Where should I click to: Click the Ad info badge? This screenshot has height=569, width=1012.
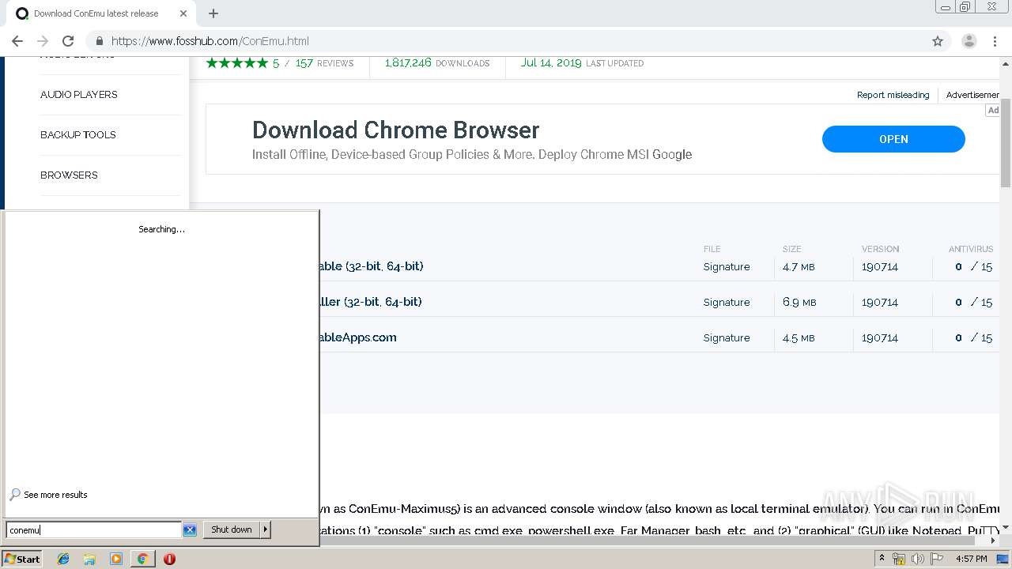993,111
